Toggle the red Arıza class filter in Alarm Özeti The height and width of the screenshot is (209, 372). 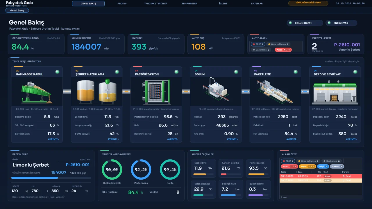click(289, 166)
